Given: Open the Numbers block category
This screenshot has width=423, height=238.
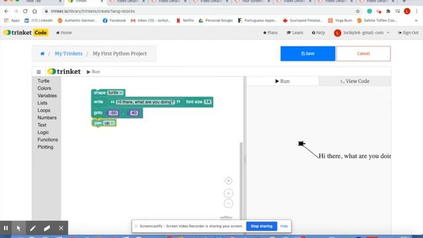Looking at the screenshot, I should point(47,118).
